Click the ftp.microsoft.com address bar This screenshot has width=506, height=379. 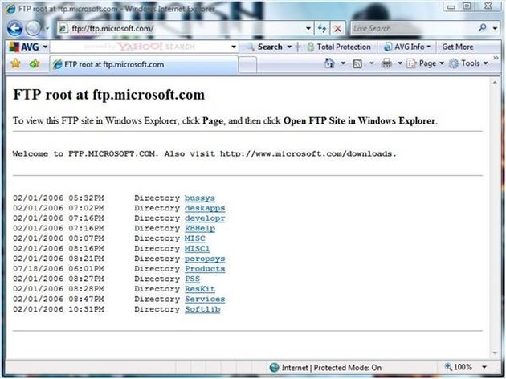181,28
